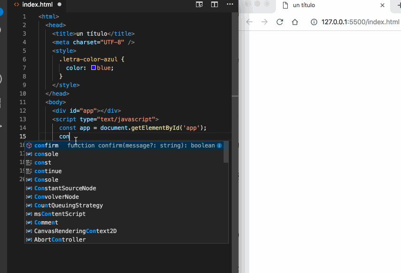View site information icon in address bar

point(314,22)
